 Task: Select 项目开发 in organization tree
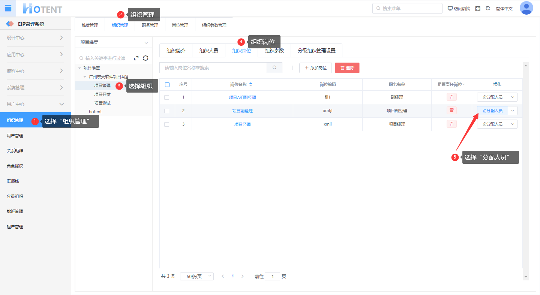(102, 94)
